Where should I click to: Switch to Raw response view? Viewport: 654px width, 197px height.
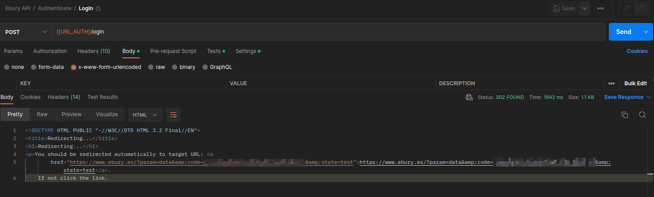coord(42,114)
